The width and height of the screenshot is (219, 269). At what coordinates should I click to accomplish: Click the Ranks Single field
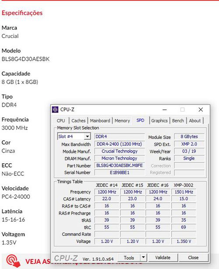189,159
